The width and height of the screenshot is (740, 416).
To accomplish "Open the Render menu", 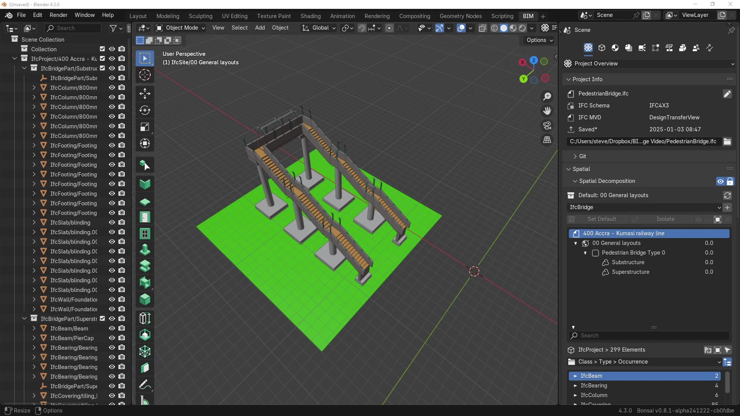I will pos(59,15).
